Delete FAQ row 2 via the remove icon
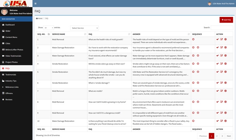The width and height of the screenshot is (236, 140). tap(226, 48)
